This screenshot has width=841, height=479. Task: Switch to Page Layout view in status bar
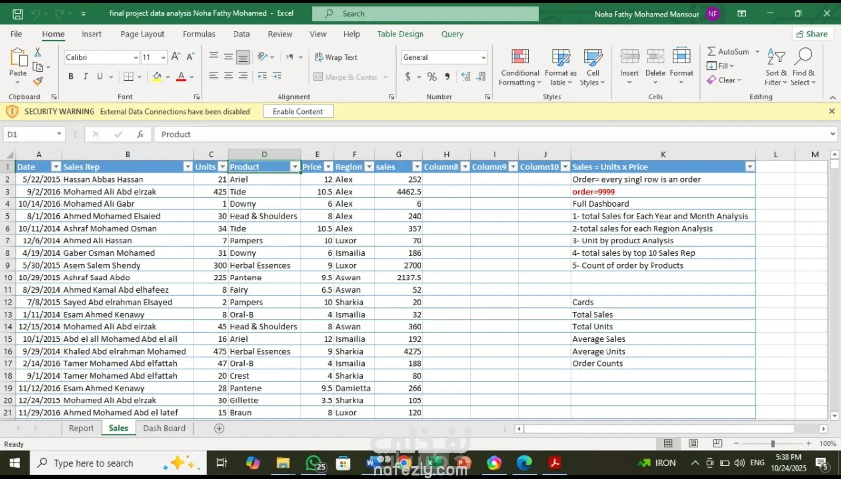pos(693,443)
